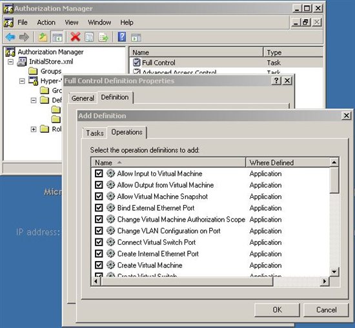Click the Hyper-V application node icon

[33, 81]
